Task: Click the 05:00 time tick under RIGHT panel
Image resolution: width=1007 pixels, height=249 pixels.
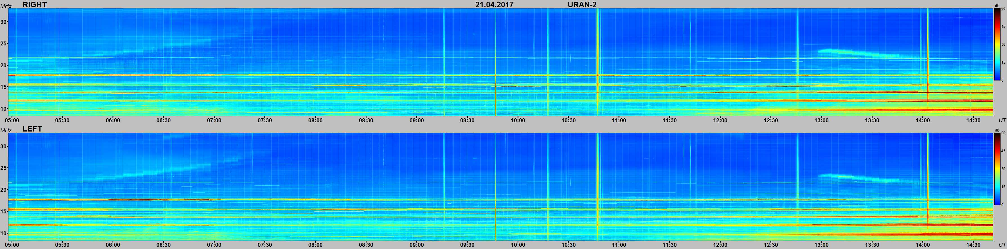Action: [x=12, y=120]
